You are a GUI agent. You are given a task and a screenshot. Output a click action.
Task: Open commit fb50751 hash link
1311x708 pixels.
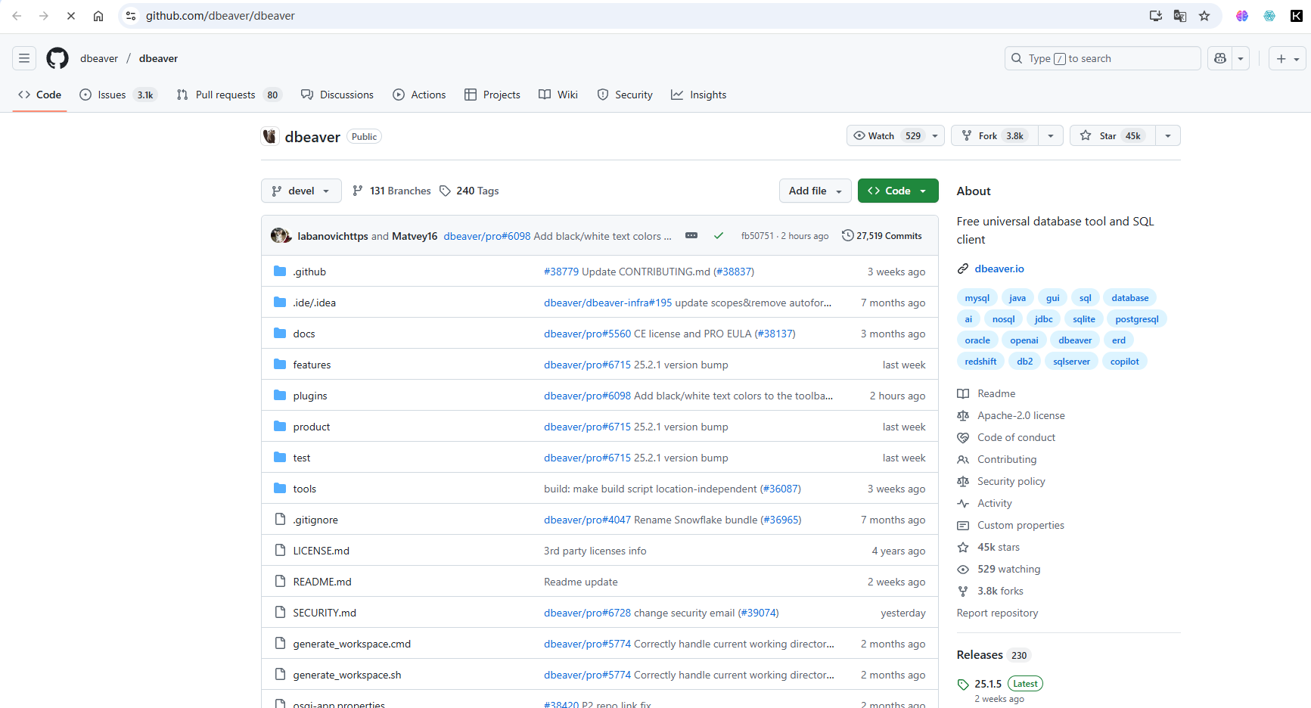click(757, 236)
